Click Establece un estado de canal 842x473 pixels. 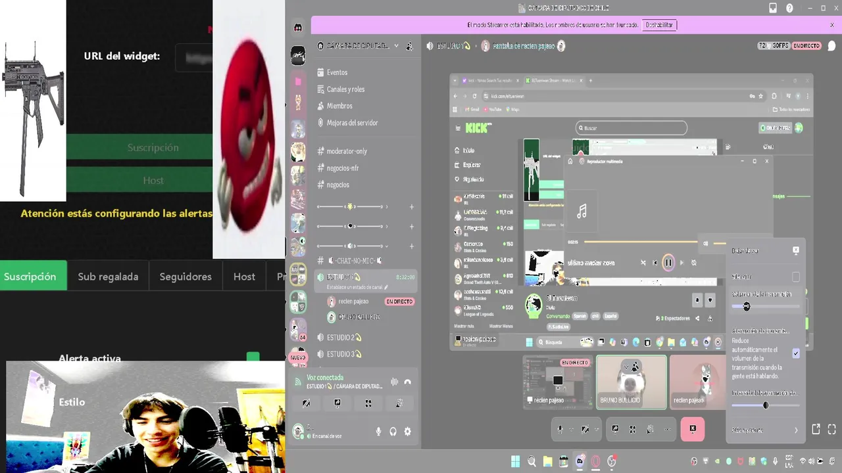click(x=357, y=287)
